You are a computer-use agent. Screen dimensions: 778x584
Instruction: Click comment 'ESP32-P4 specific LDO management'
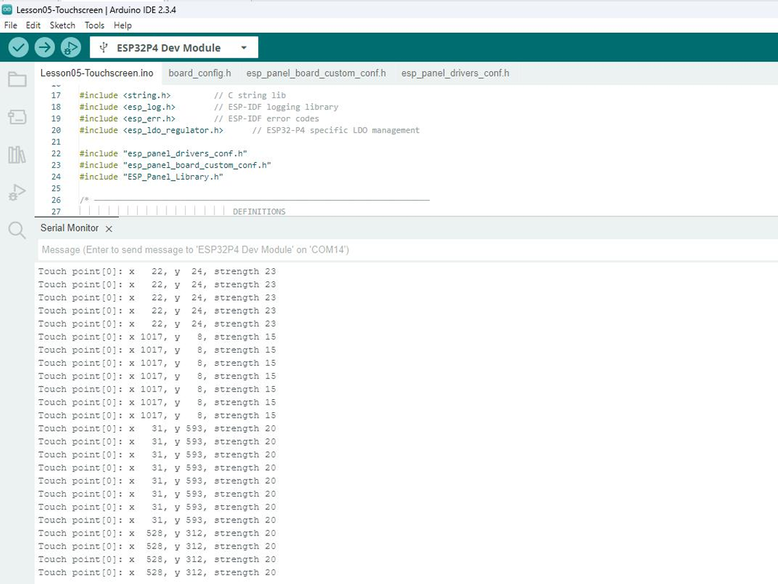click(x=336, y=130)
